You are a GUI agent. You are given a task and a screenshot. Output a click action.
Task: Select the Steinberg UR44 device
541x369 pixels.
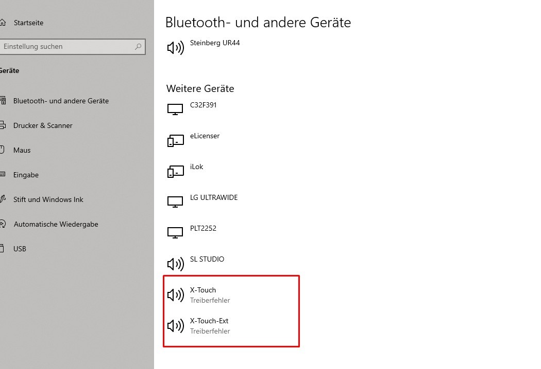[215, 43]
